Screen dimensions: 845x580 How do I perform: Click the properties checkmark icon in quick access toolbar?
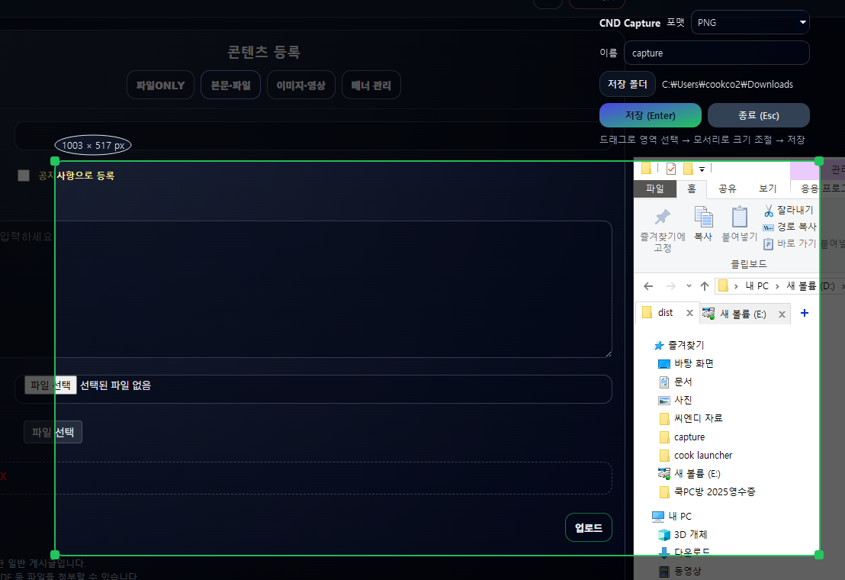coord(671,169)
